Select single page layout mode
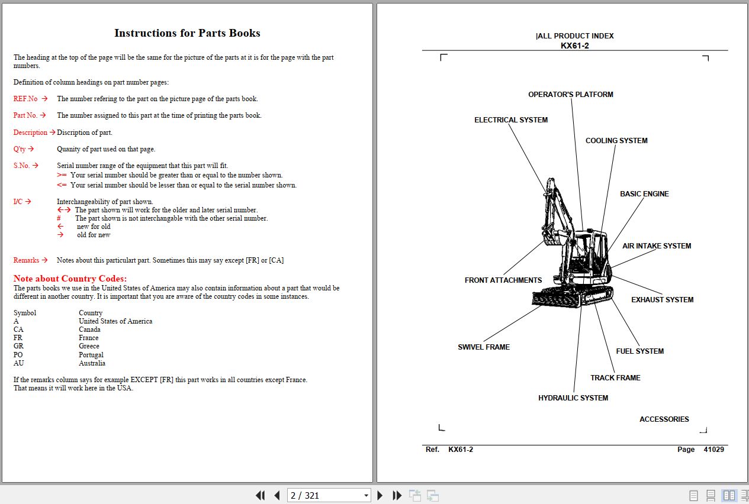This screenshot has width=749, height=504. [x=693, y=495]
